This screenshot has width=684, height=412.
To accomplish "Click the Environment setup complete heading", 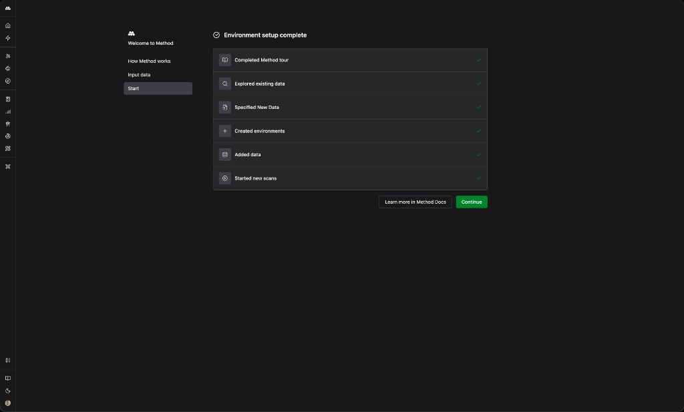I will pyautogui.click(x=265, y=35).
